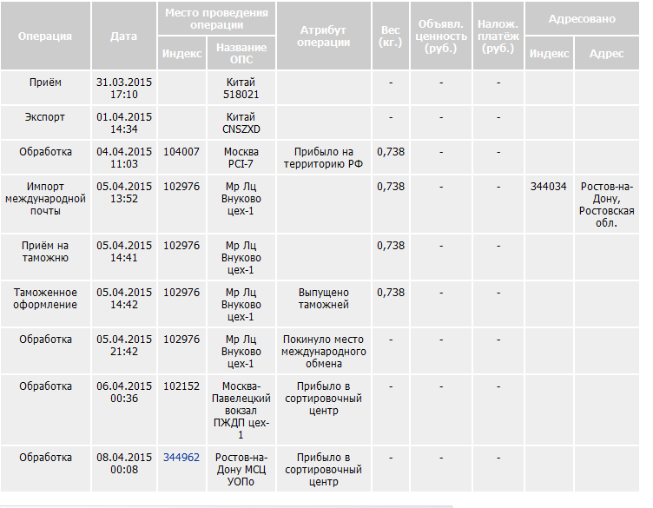Click the Китай CNSZXD export location cell
This screenshot has height=508, width=653.
pos(242,122)
